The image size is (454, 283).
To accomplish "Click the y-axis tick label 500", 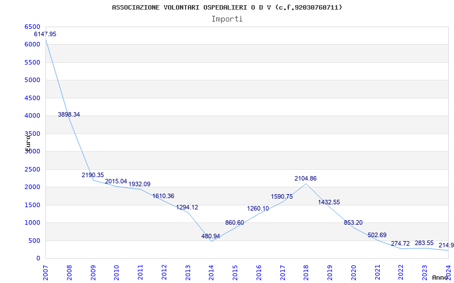I will (34, 241).
